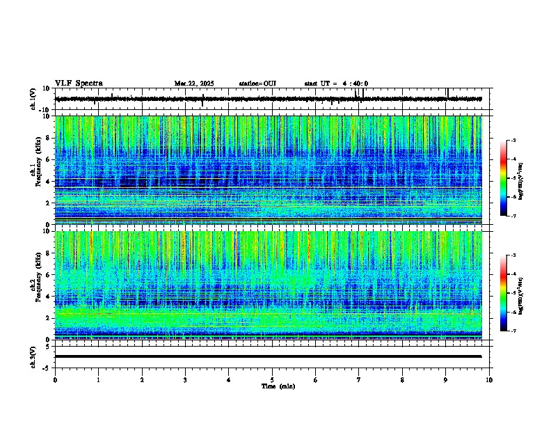Click the "1" tick on the time axis

pos(98,380)
